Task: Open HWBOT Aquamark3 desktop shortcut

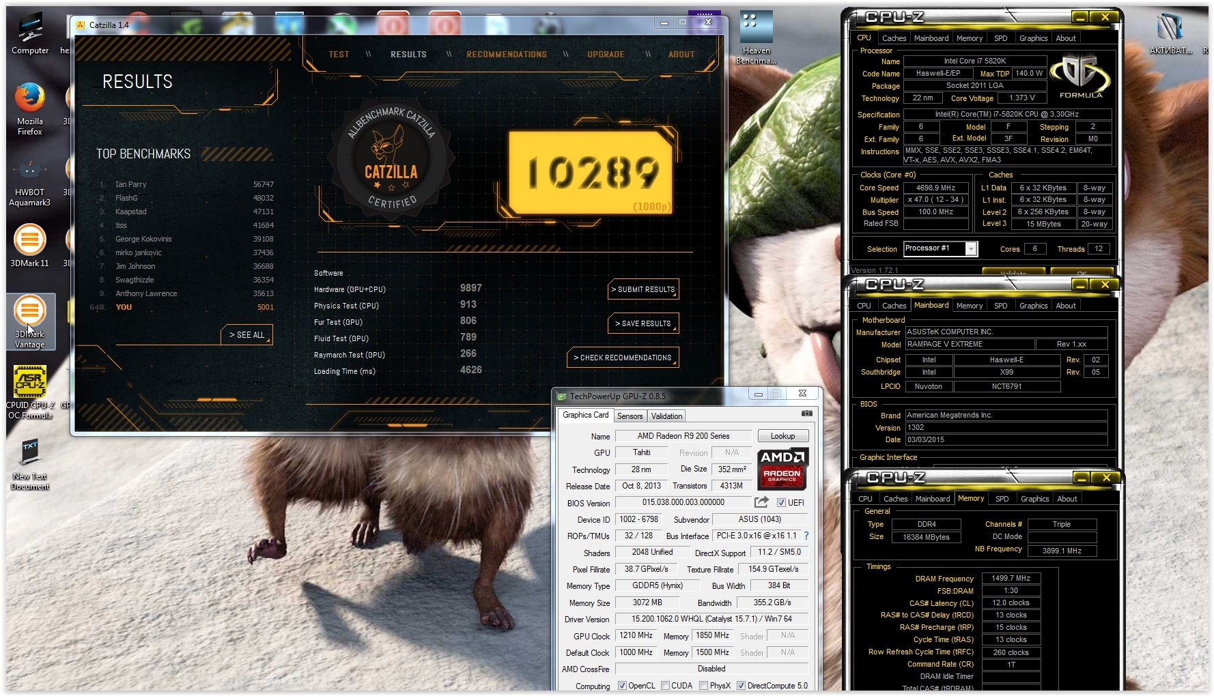Action: [x=29, y=181]
